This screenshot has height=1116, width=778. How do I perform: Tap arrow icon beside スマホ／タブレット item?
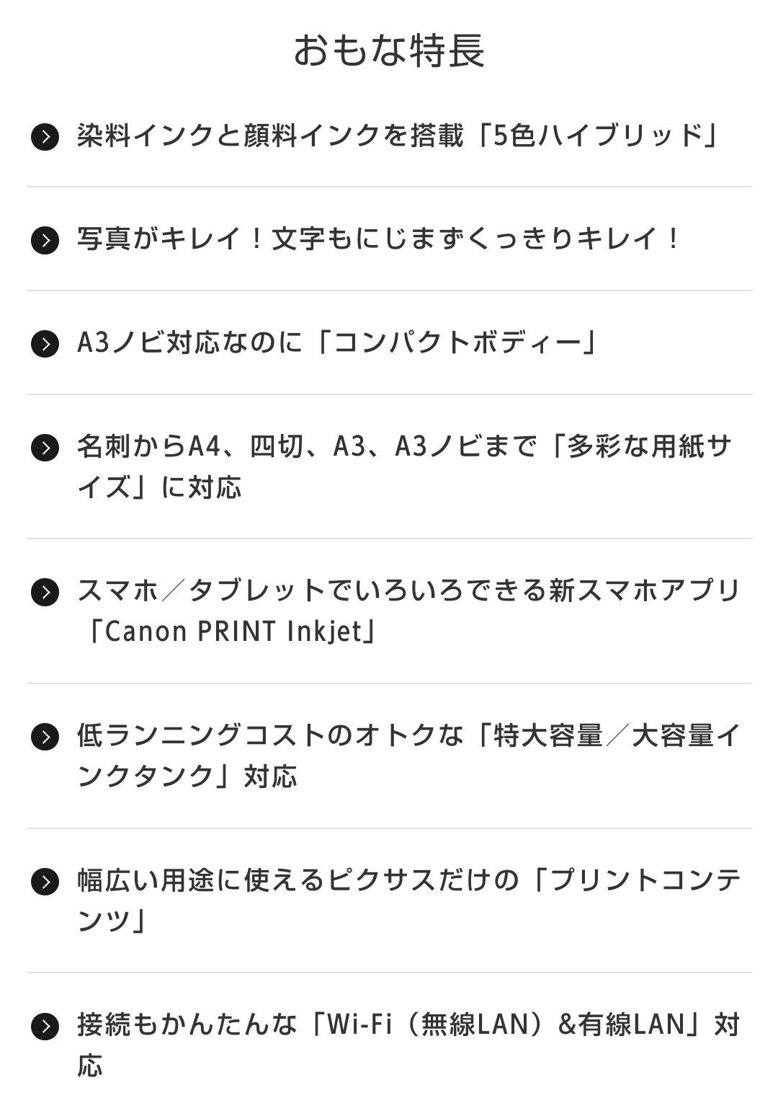[45, 592]
